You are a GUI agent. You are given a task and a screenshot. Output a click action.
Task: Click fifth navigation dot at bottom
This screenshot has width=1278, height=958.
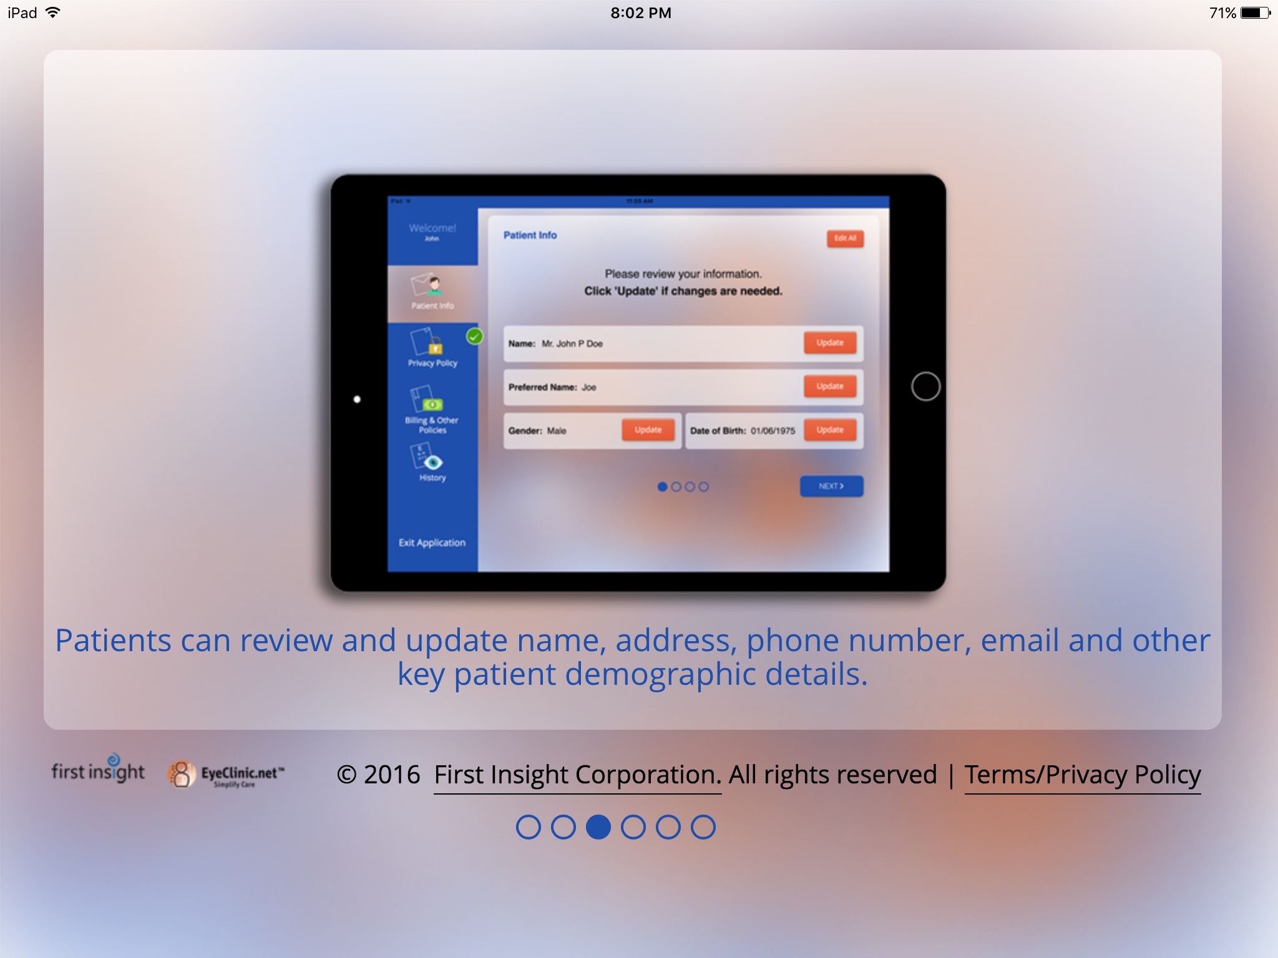click(x=670, y=827)
